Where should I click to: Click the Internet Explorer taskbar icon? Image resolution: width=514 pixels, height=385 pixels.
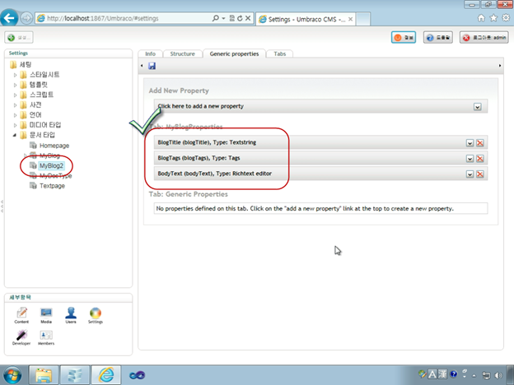click(106, 375)
